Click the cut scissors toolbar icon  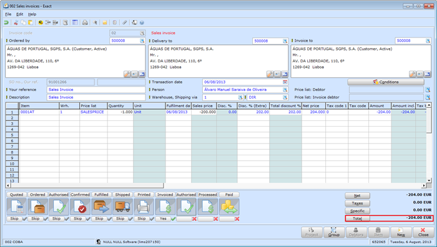coord(16,22)
